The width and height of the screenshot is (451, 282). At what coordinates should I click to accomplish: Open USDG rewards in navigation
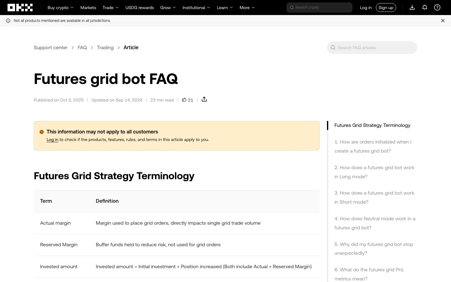pyautogui.click(x=140, y=8)
